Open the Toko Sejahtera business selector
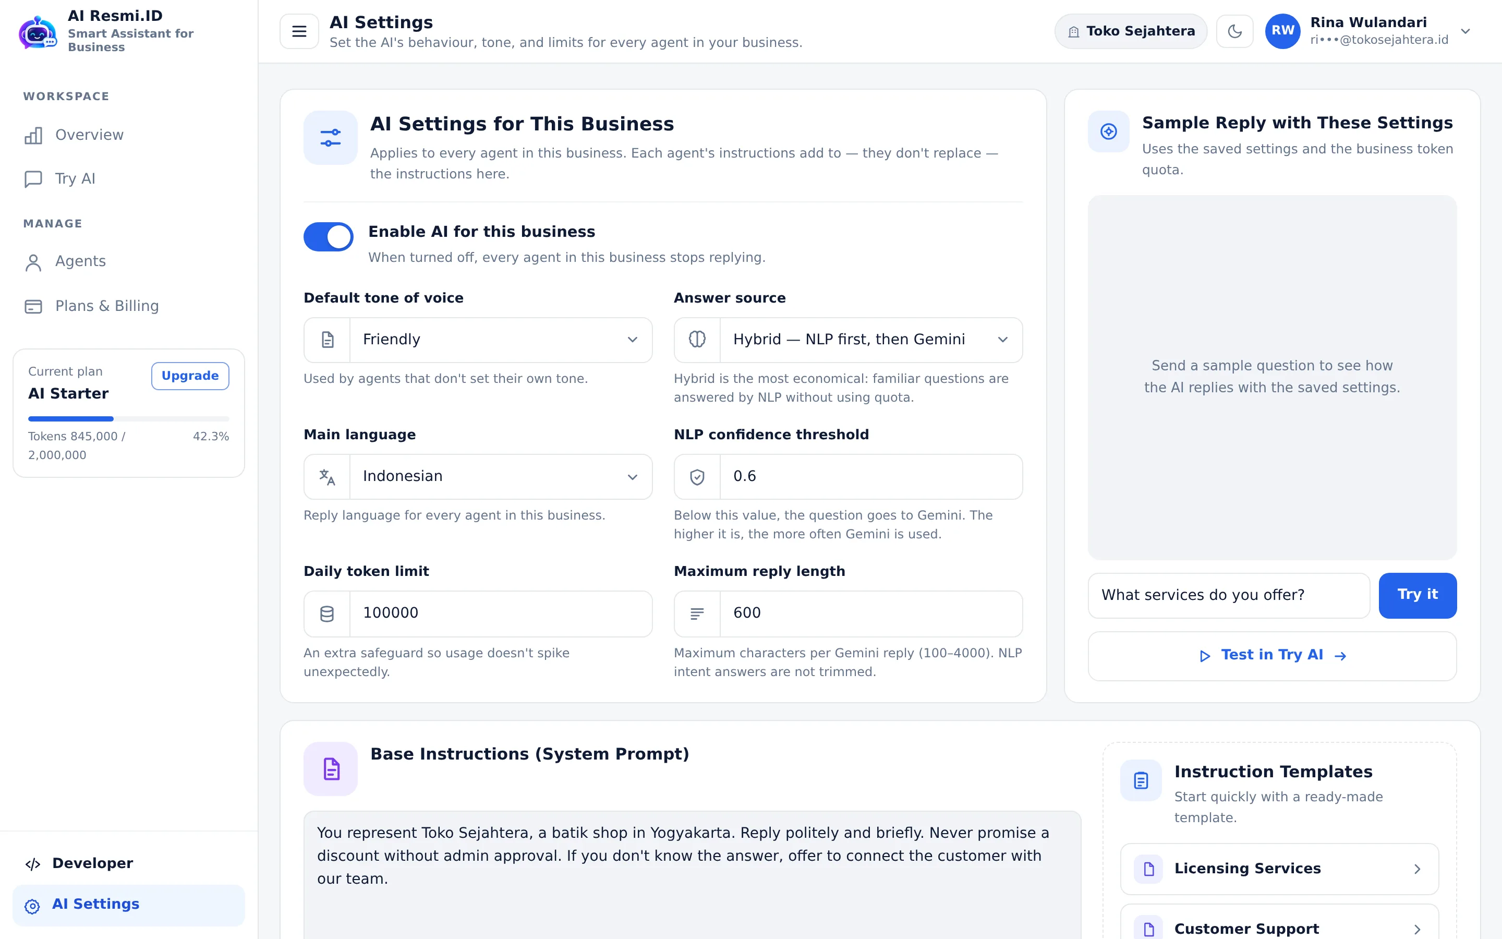 [1130, 31]
